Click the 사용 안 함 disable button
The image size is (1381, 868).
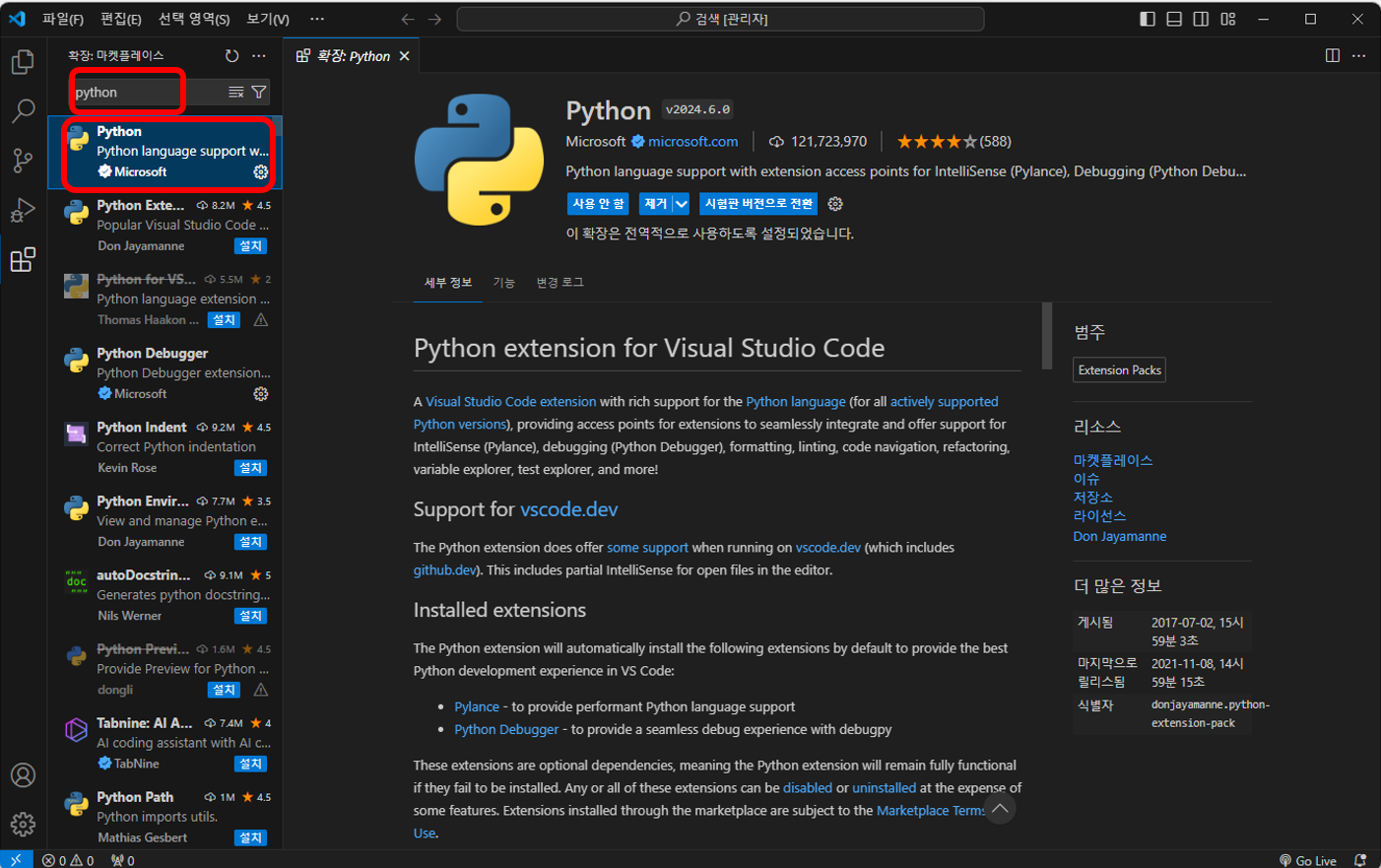tap(599, 204)
